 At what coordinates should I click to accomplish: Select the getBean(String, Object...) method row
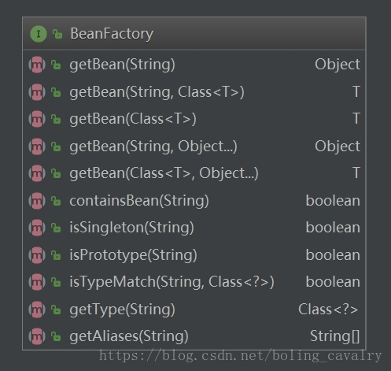point(194,147)
